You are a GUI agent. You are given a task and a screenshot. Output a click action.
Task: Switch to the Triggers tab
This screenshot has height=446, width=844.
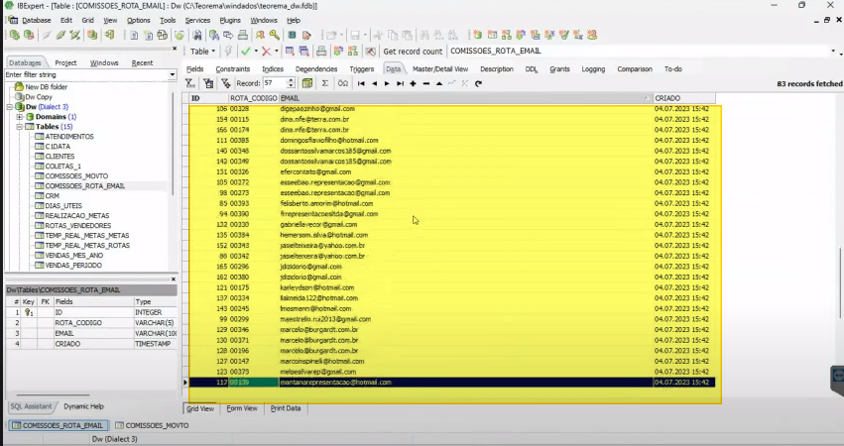click(362, 68)
